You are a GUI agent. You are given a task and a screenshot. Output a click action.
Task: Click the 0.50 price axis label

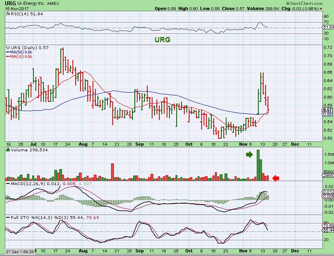329,138
